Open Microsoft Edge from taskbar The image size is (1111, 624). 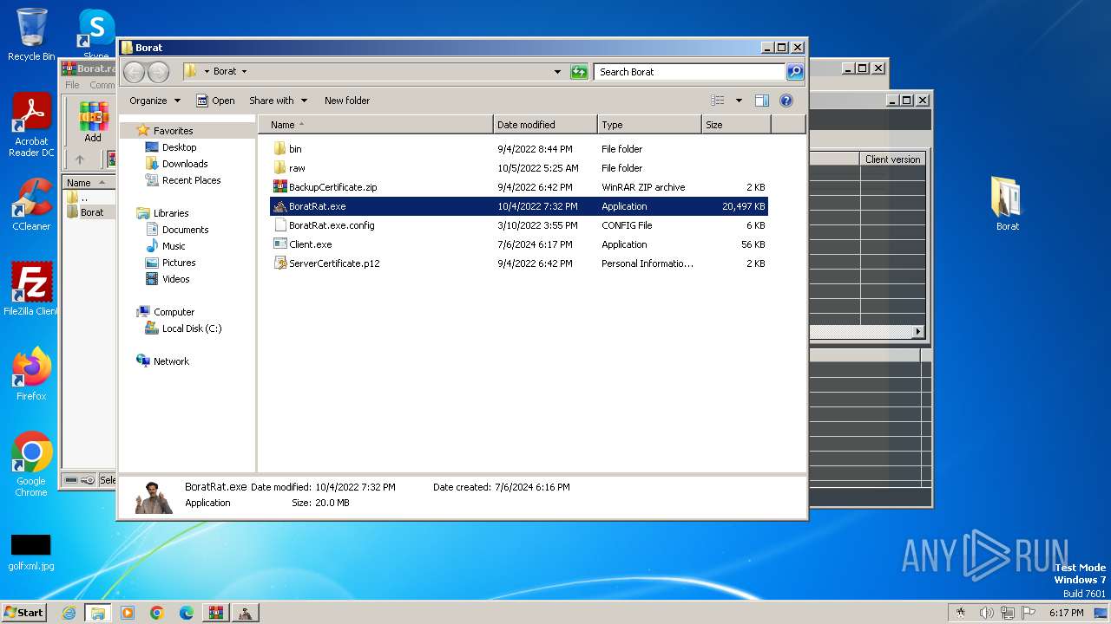[x=187, y=613]
